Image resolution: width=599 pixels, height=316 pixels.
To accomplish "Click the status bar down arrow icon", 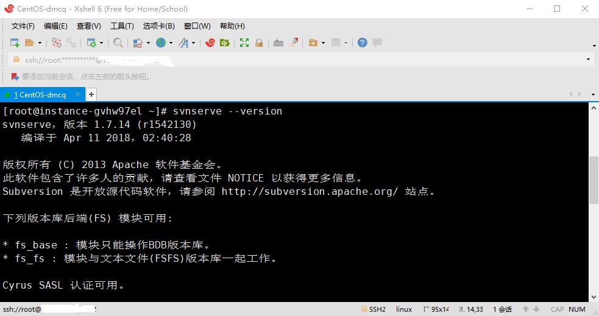I will [x=536, y=309].
